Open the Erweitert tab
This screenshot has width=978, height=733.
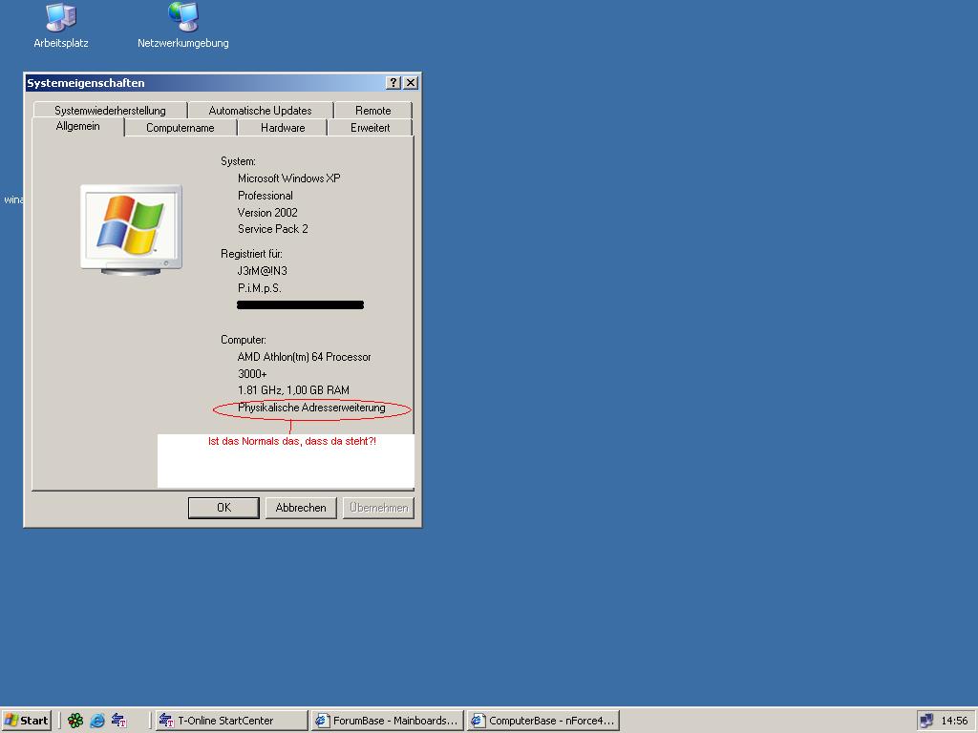[x=370, y=128]
